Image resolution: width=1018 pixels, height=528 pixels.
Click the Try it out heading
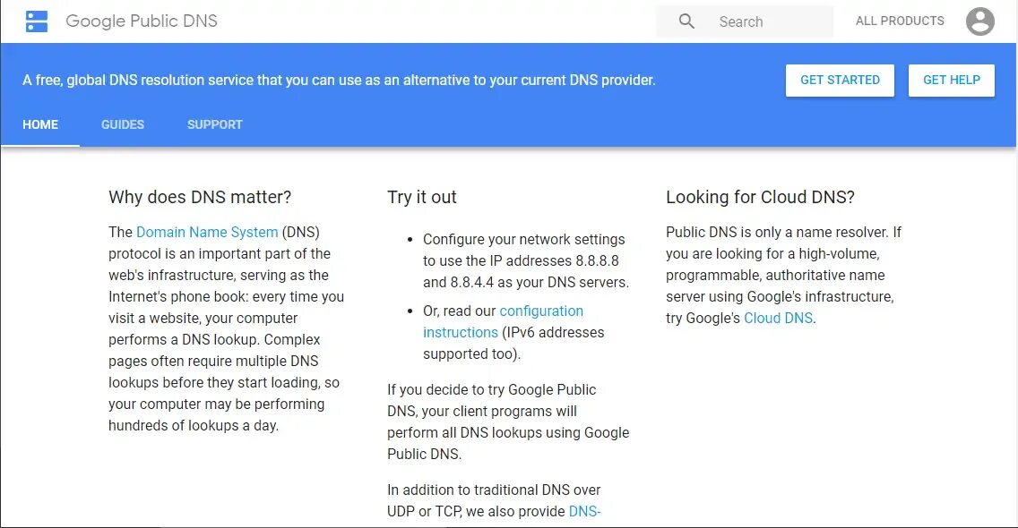pyautogui.click(x=422, y=197)
